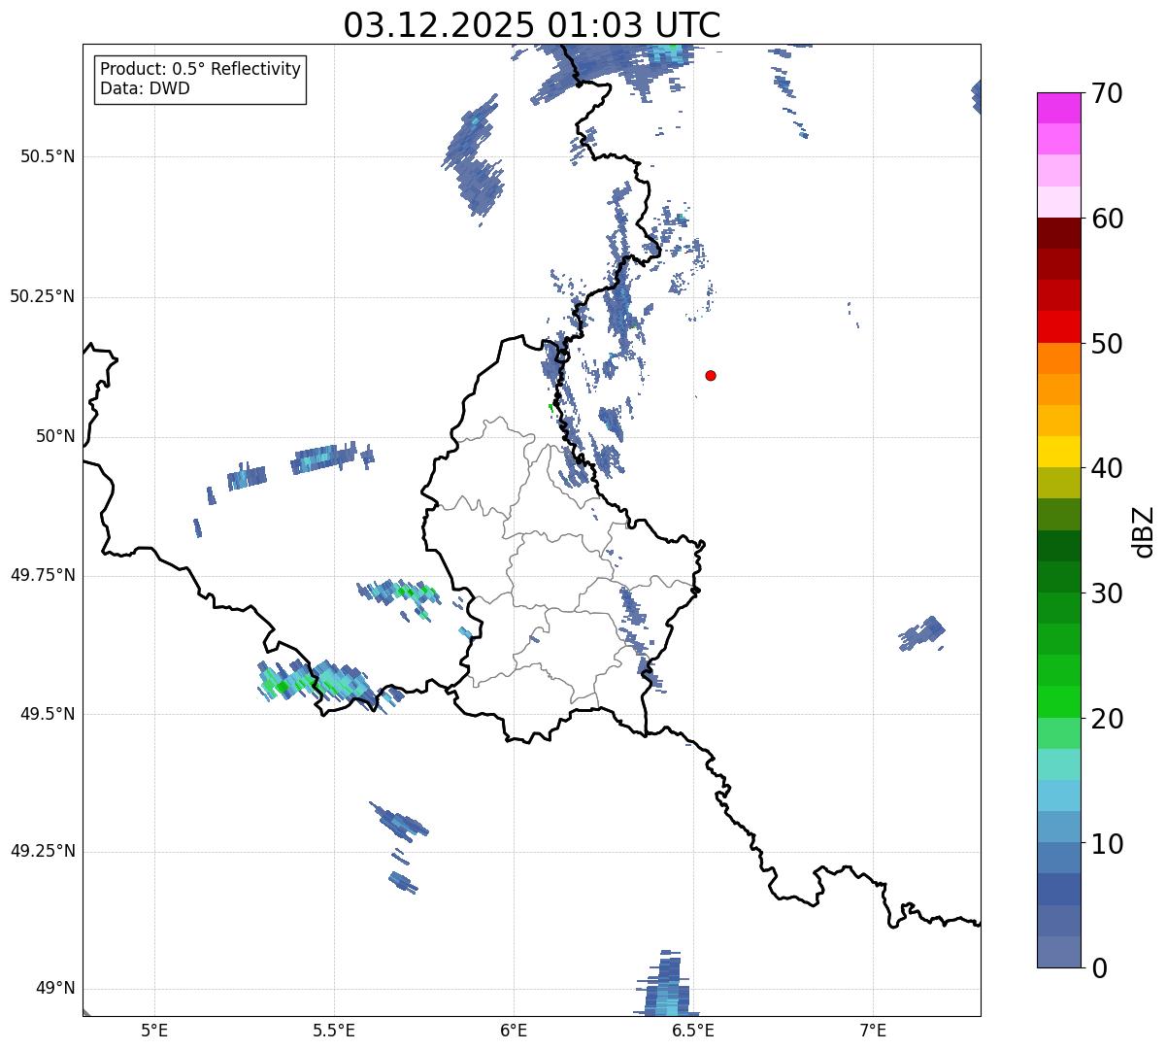Image resolution: width=1167 pixels, height=1050 pixels.
Task: Click the orange colorbar swatch just below 50
Action: (x=1058, y=358)
